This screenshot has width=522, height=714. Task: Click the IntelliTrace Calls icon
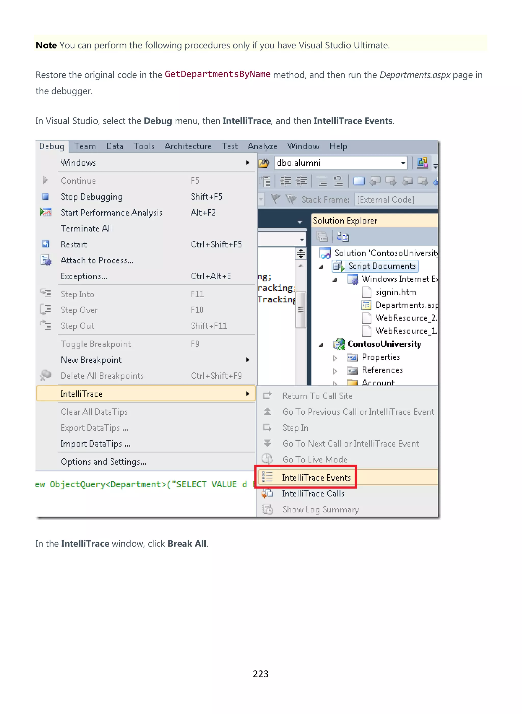pyautogui.click(x=267, y=494)
